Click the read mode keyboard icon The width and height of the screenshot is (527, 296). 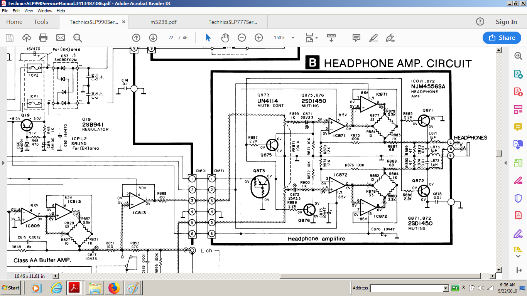(x=331, y=38)
